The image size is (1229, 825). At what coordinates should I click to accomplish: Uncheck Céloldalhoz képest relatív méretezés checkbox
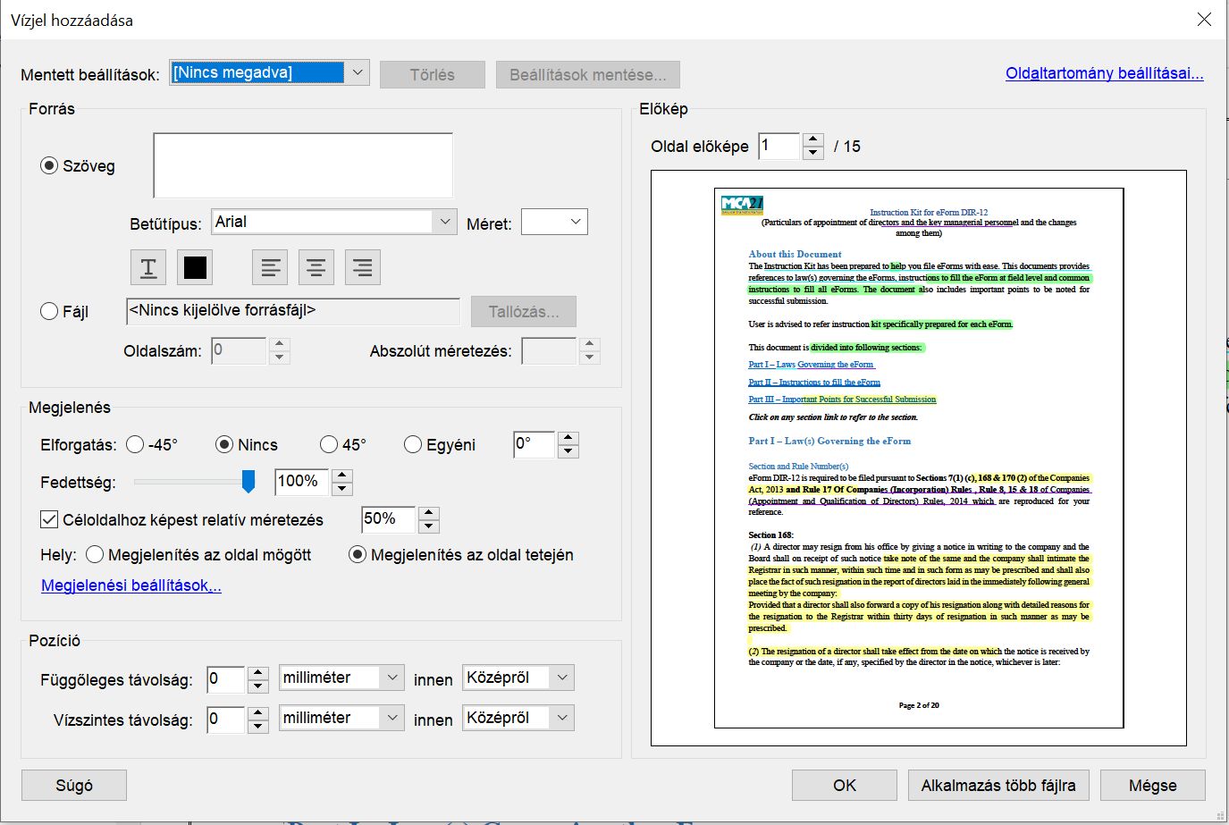click(x=50, y=519)
